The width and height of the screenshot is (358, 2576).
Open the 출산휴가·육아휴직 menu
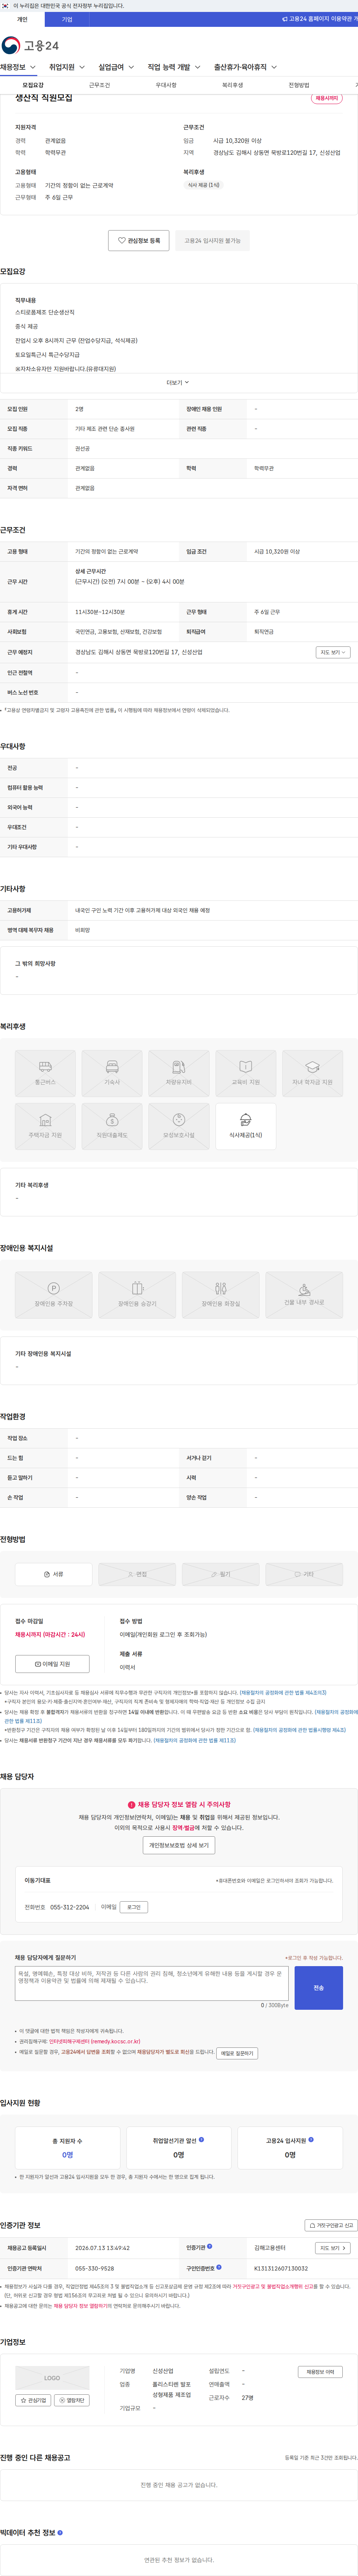coord(246,67)
